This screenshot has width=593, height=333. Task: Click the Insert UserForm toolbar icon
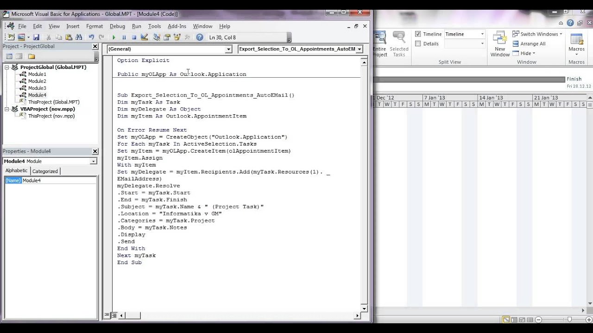(x=21, y=37)
